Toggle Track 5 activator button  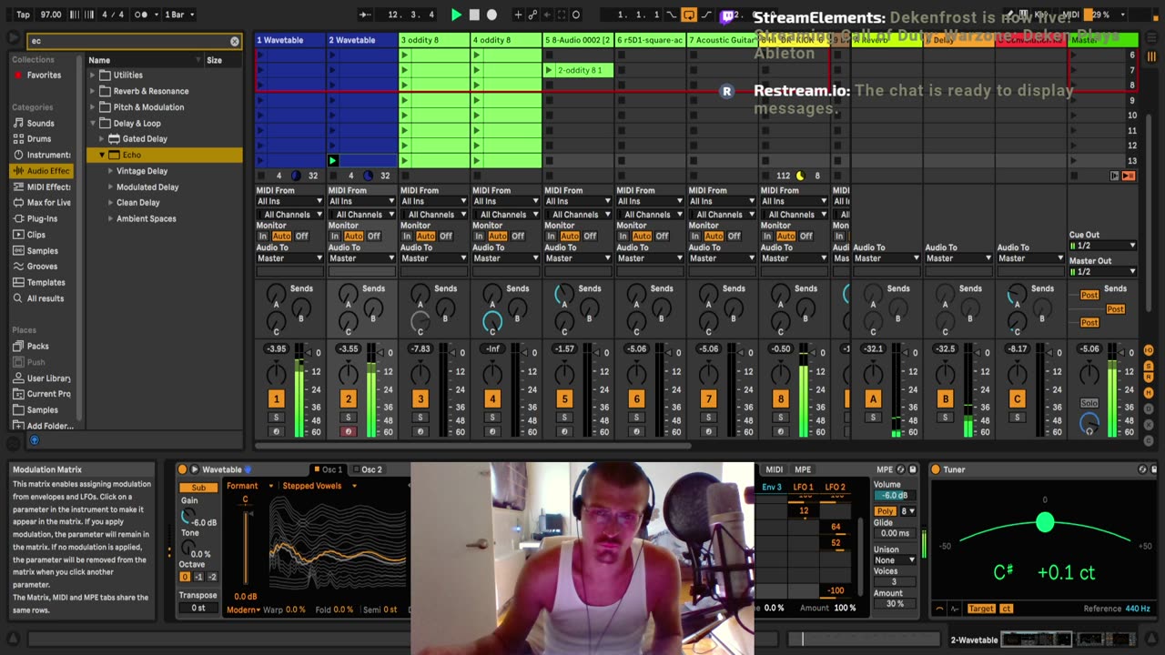pos(564,398)
